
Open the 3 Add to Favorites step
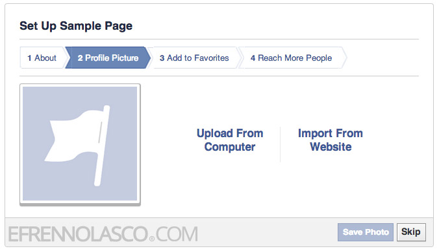(x=194, y=58)
